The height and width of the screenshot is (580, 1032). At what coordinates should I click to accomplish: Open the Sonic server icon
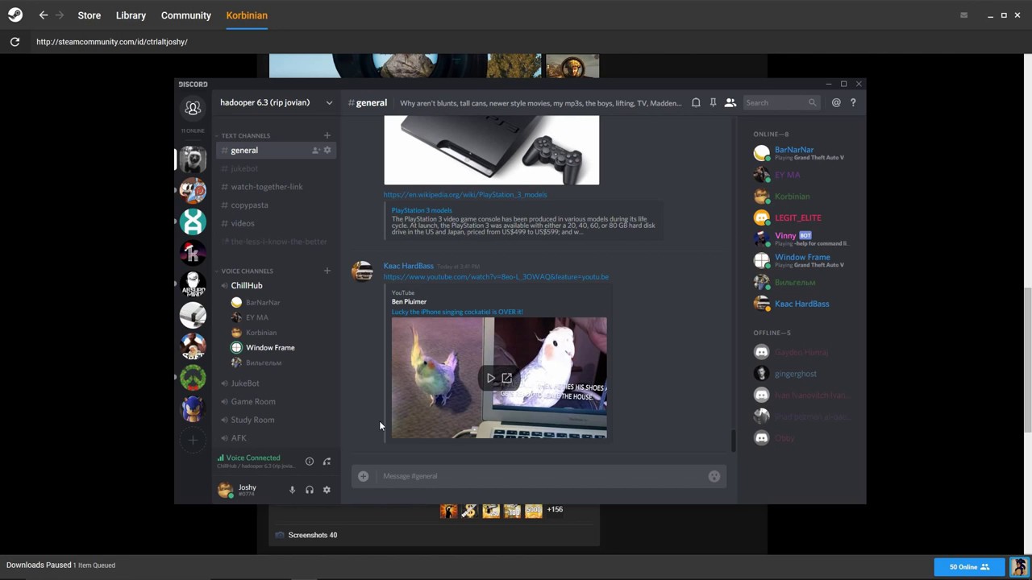click(193, 408)
